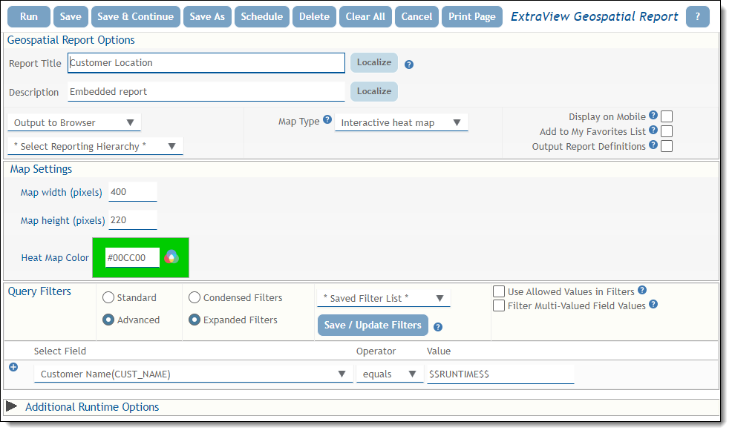Open help icon next to Report Title

tap(409, 65)
